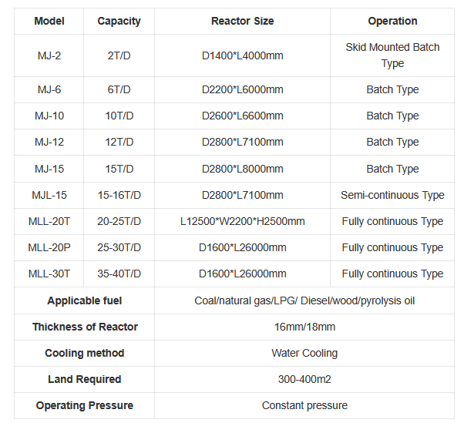Click the D2200*L6000mm reactor size cell

[242, 89]
